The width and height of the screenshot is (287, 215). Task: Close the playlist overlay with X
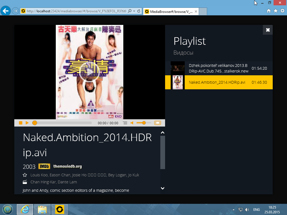[268, 30]
